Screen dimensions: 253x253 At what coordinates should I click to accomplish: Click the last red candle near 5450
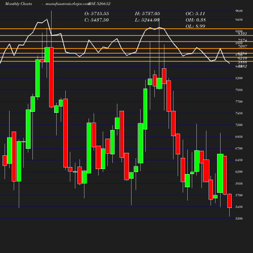[230, 201]
